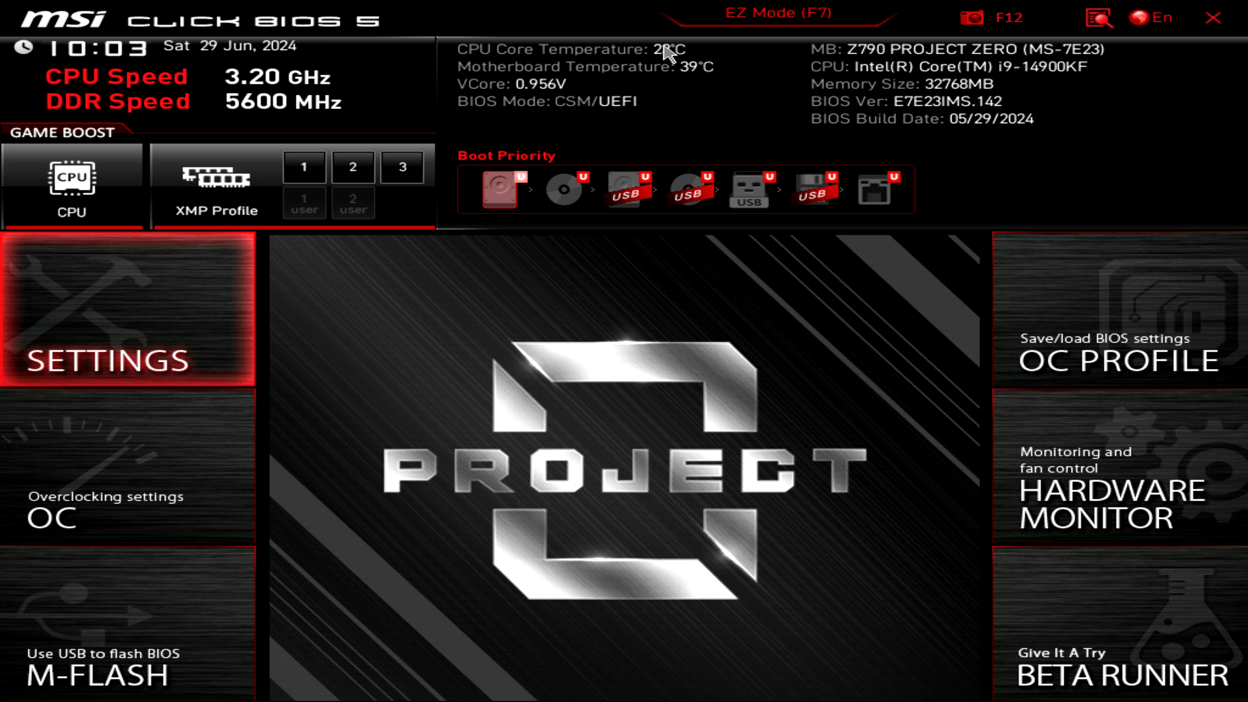
Task: Switch to EZ Mode (F7)
Action: pos(778,13)
